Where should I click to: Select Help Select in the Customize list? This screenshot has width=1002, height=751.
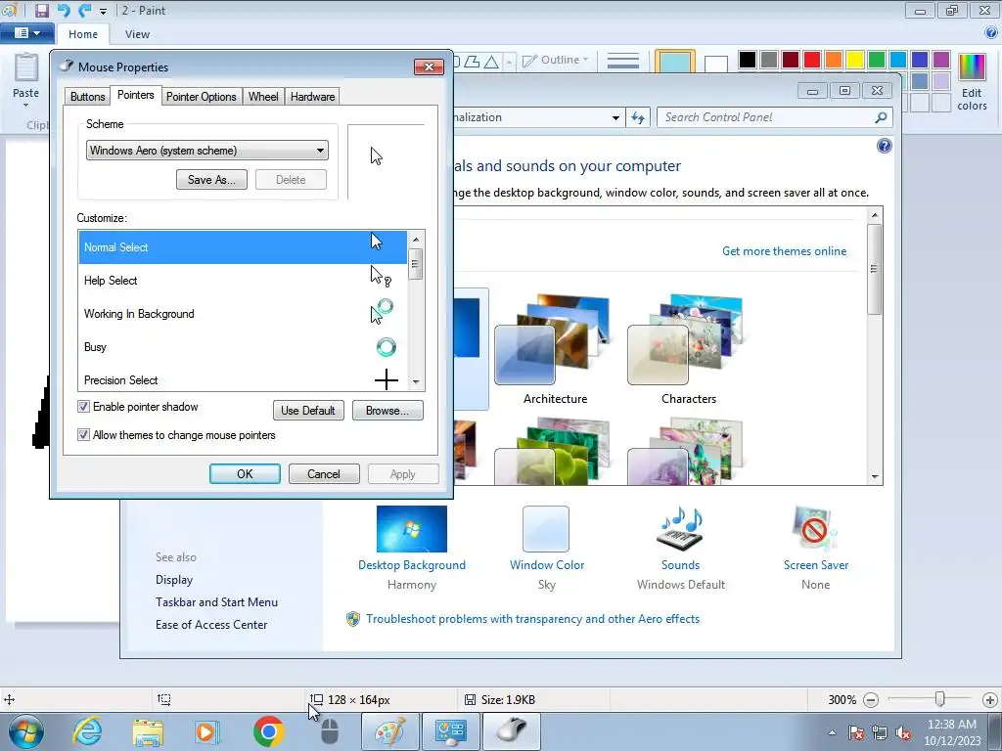pyautogui.click(x=243, y=281)
